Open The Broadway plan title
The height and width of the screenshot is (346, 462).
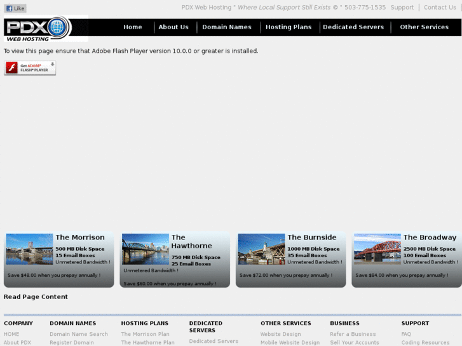(x=430, y=237)
